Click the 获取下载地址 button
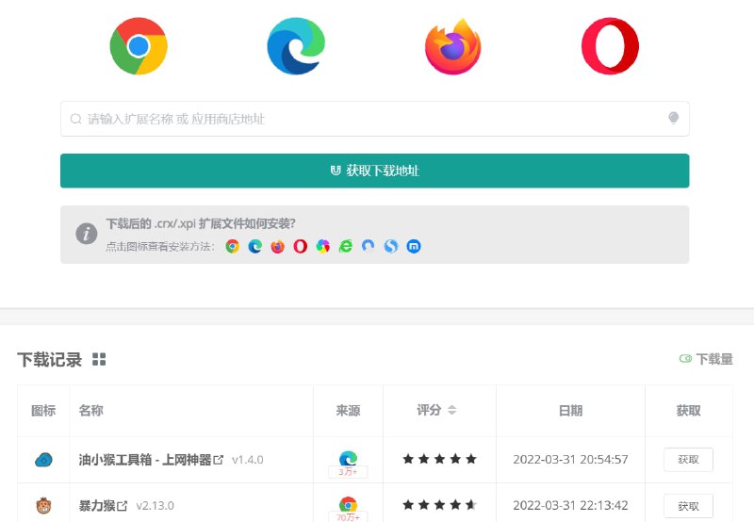 coord(374,171)
